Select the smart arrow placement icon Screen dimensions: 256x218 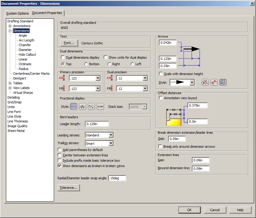click(x=223, y=82)
